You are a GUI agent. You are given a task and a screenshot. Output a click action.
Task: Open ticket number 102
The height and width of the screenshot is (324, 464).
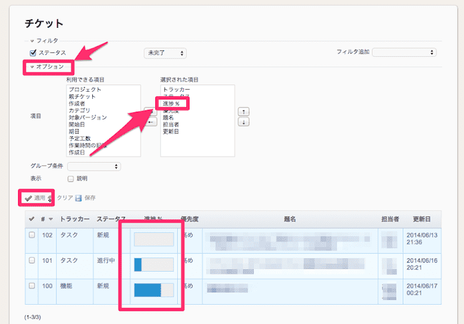point(47,235)
